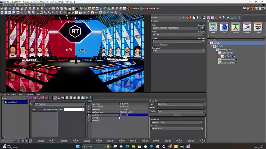Open Chrome from the taskbar

pyautogui.click(x=170, y=146)
